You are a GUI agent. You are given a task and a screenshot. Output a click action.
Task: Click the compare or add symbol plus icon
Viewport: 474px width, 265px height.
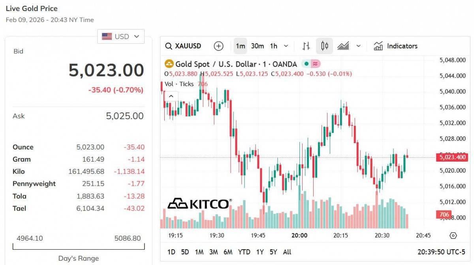click(218, 46)
